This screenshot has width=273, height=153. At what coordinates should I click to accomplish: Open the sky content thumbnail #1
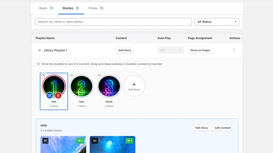point(63,144)
